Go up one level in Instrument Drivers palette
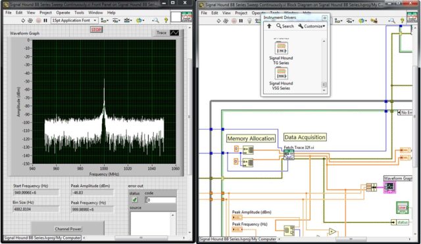The image size is (421, 244). (269, 26)
